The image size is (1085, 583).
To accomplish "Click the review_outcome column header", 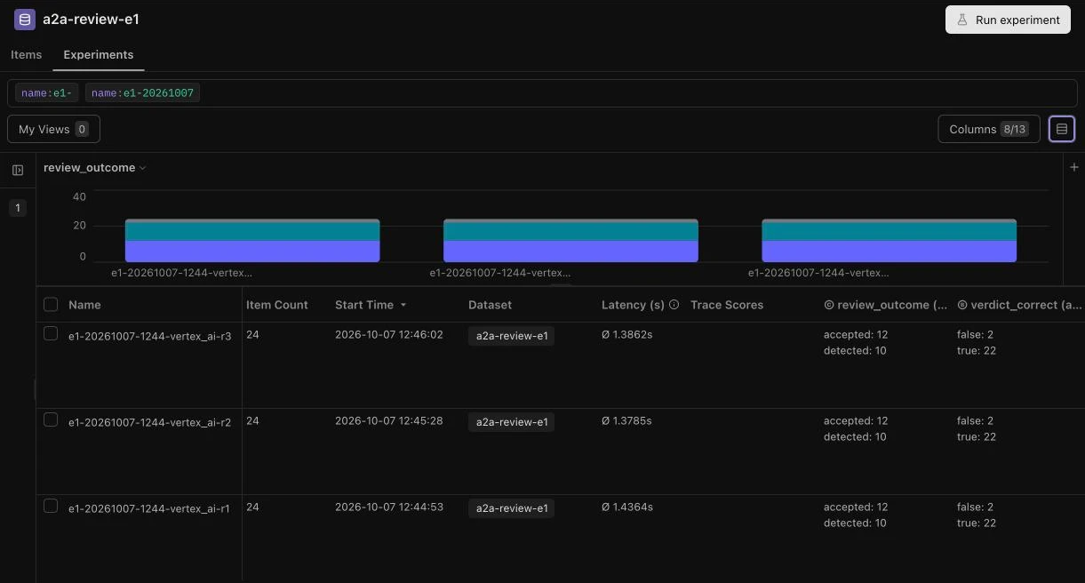I will [x=885, y=305].
